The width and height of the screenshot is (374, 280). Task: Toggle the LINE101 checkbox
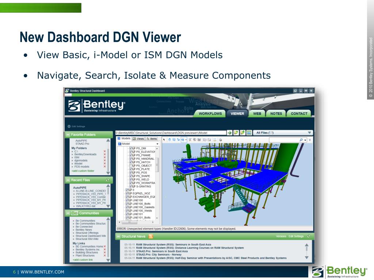click(127, 214)
